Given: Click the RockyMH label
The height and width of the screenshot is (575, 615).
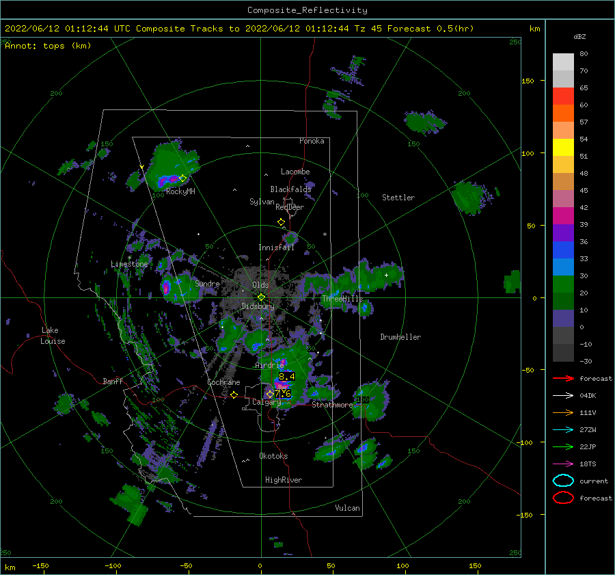Looking at the screenshot, I should point(180,191).
